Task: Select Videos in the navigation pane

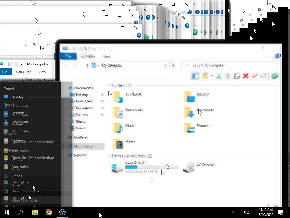Action: tap(78, 128)
